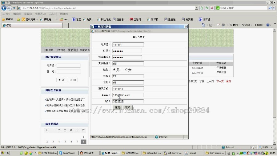Click the 年龄 age input field
The width and height of the screenshot is (277, 156).
tap(128, 76)
